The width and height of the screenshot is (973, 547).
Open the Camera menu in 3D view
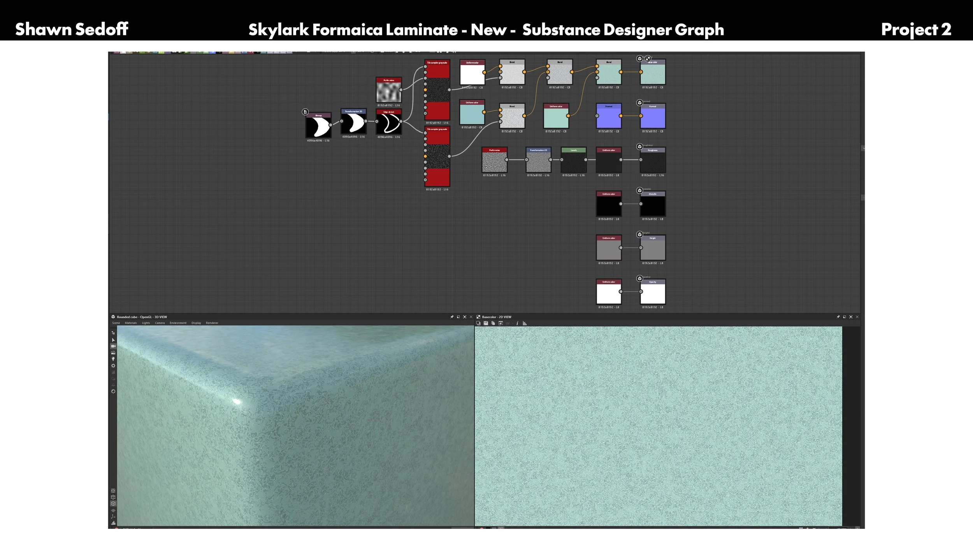[x=160, y=323]
